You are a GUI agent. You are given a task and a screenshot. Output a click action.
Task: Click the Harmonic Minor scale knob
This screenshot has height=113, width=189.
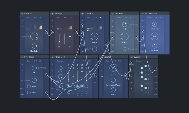pos(113,80)
